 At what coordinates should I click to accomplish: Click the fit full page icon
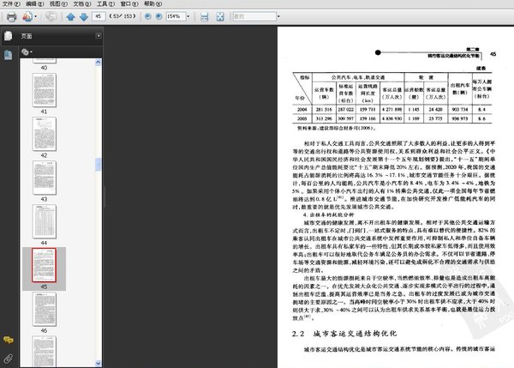[x=220, y=16]
